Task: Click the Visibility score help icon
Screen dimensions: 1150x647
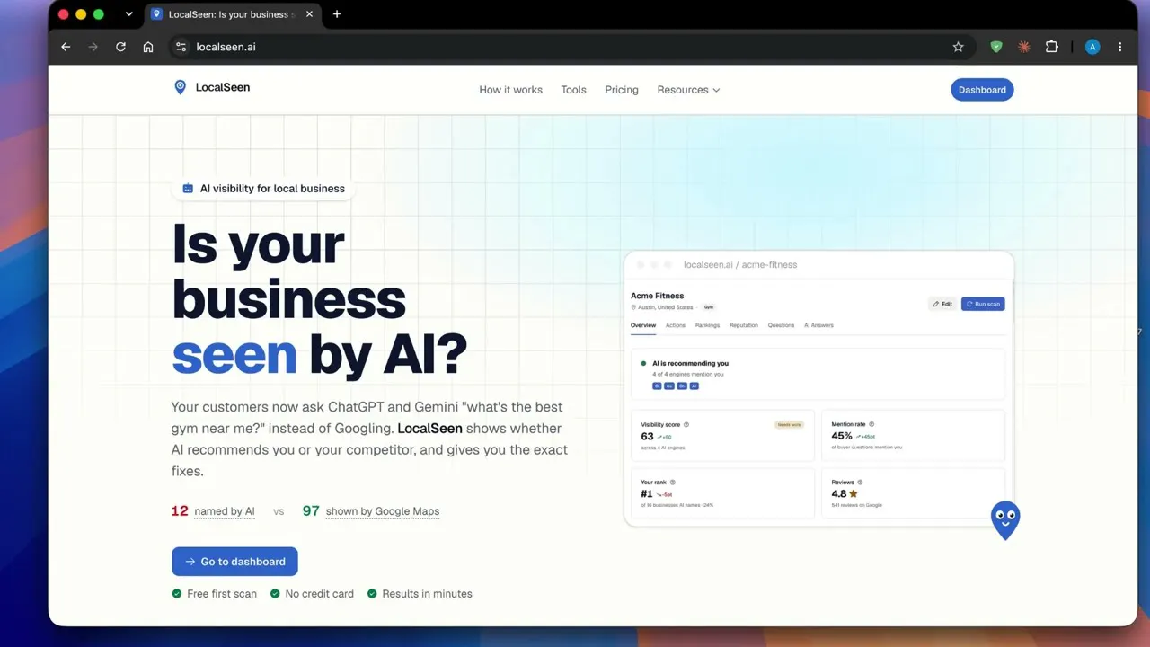Action: (686, 424)
